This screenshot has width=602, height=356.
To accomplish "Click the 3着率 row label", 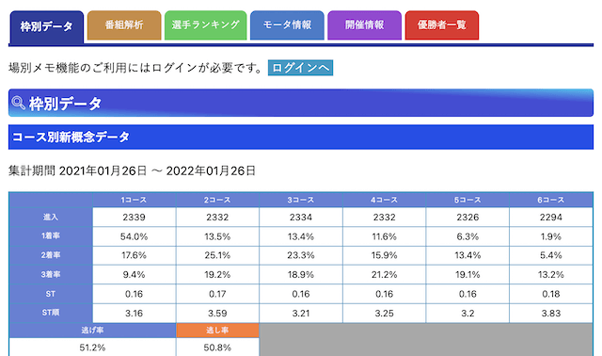I will (x=51, y=274).
